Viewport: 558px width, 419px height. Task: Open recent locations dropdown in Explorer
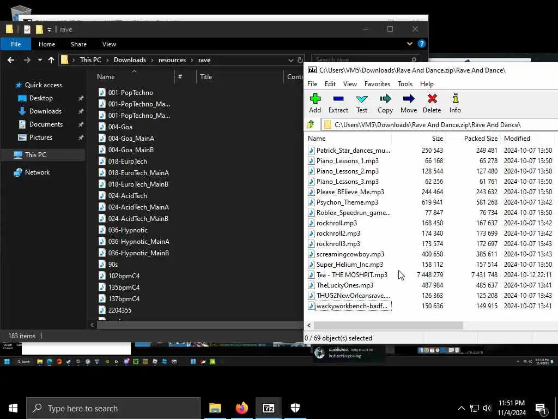(40, 60)
